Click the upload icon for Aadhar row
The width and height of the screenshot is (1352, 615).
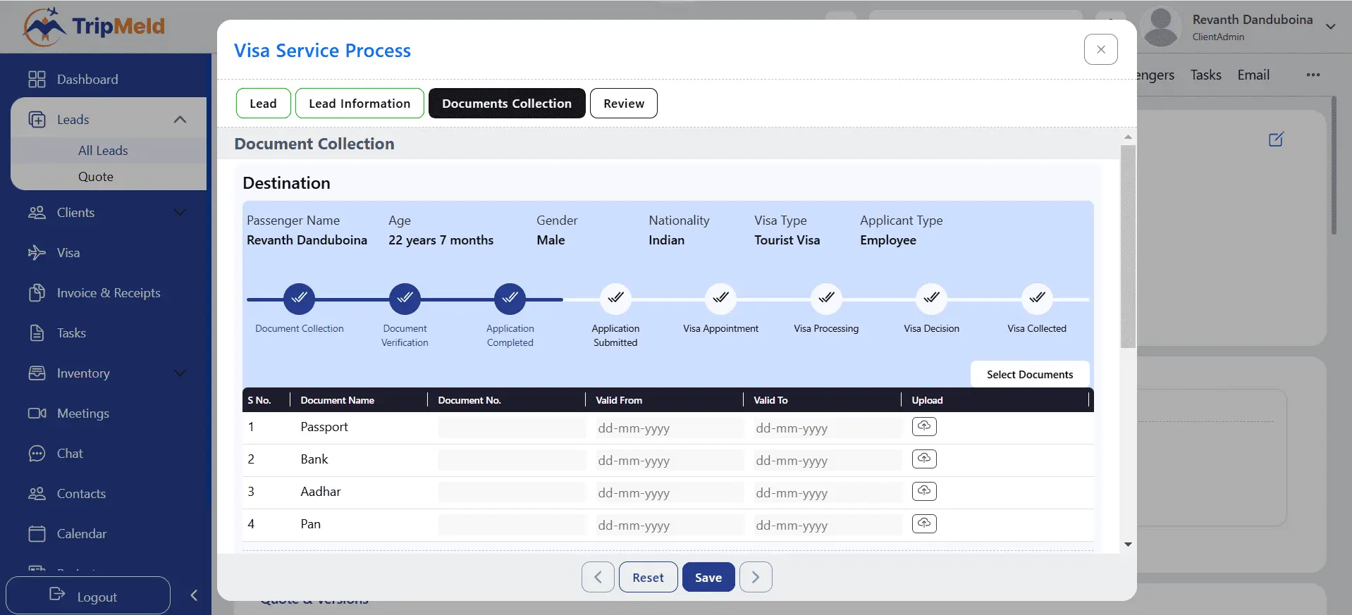(923, 491)
